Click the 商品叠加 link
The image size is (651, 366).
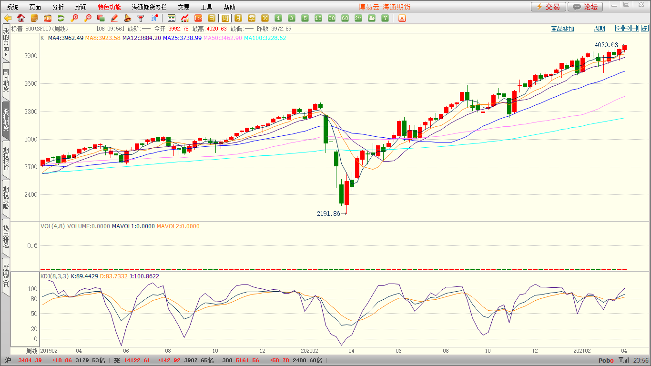[x=563, y=29]
